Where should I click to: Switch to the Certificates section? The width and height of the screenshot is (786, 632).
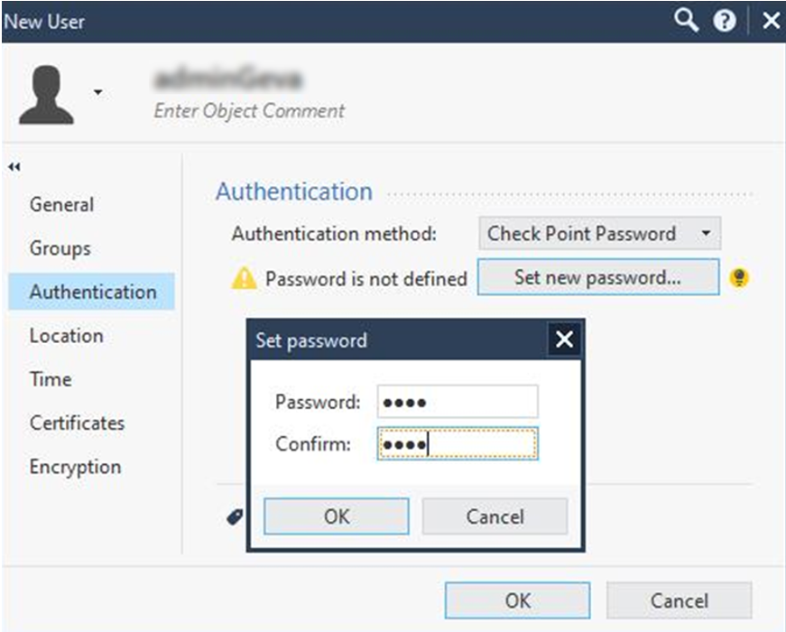coord(78,423)
